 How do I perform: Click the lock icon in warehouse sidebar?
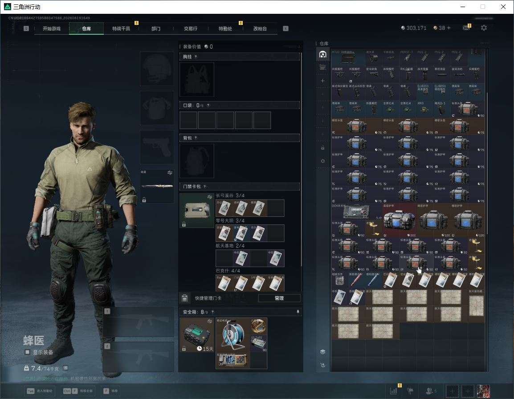click(x=322, y=148)
